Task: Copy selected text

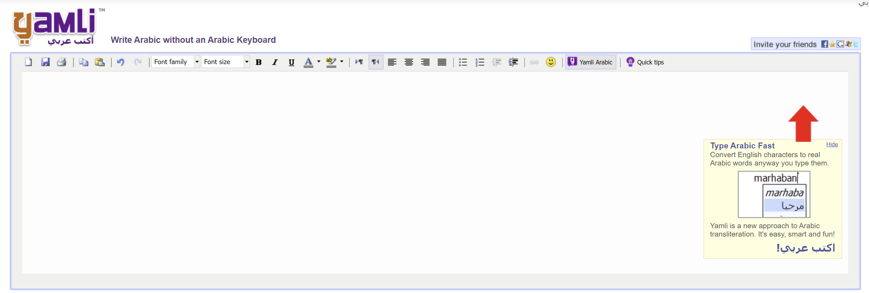Action: click(x=84, y=62)
